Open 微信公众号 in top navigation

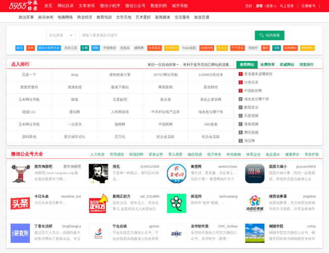point(135,6)
